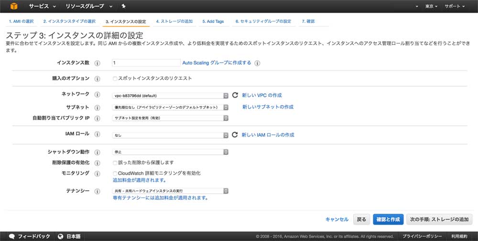Click the インスタンス数 input field
This screenshot has width=478, height=241.
[x=145, y=63]
